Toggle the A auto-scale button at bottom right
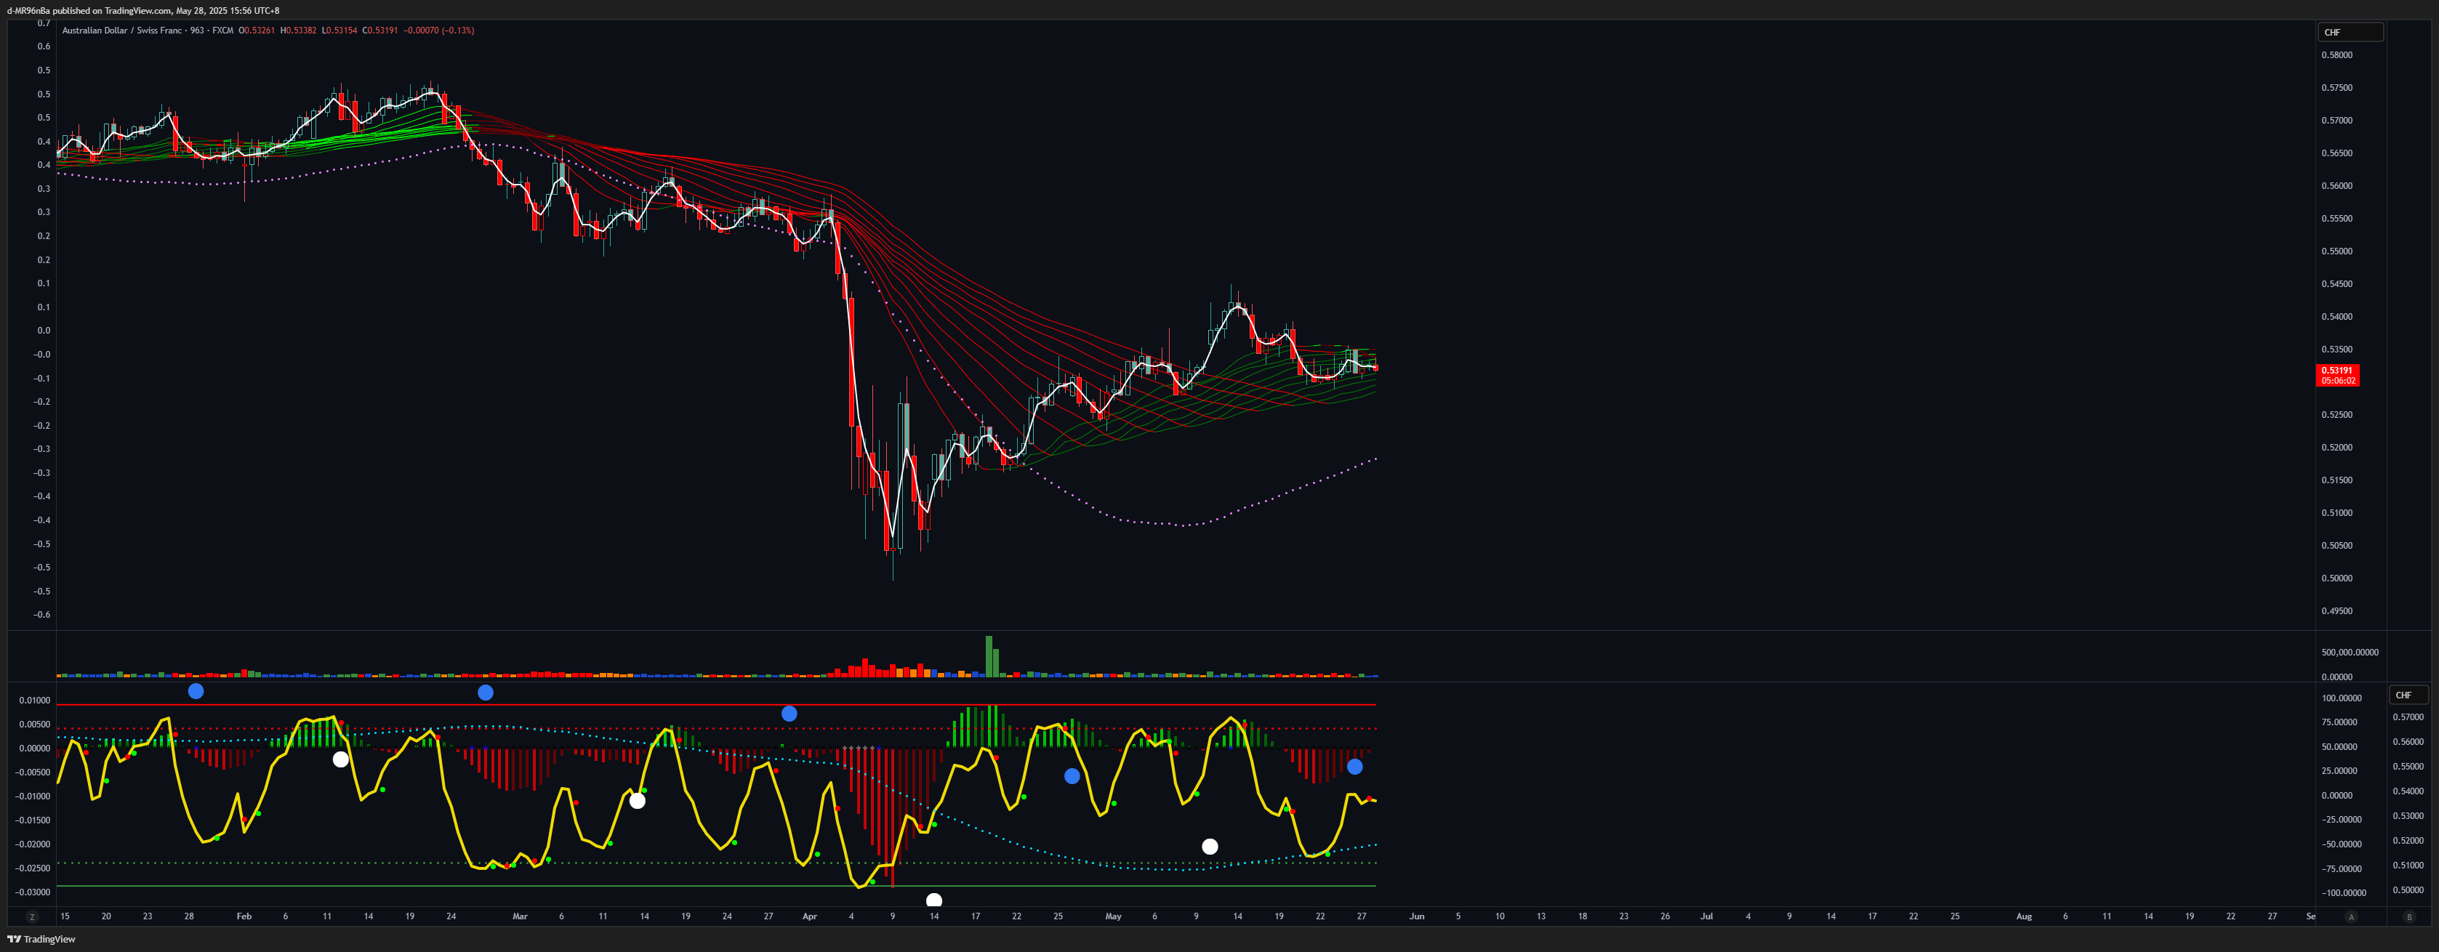 tap(2351, 917)
